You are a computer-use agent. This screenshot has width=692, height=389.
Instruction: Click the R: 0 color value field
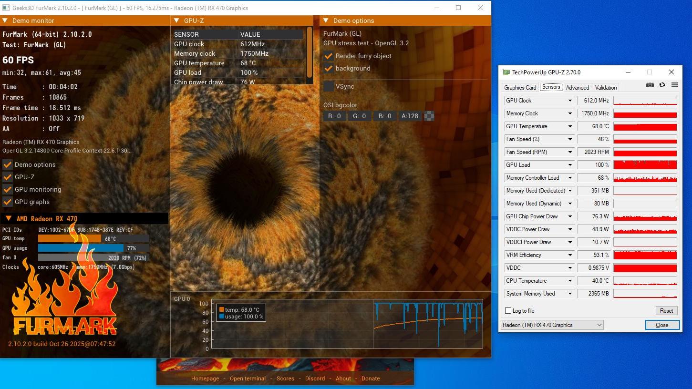(335, 116)
